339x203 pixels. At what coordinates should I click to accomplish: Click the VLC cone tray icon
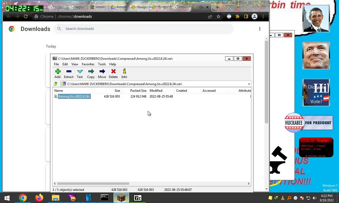click(283, 198)
